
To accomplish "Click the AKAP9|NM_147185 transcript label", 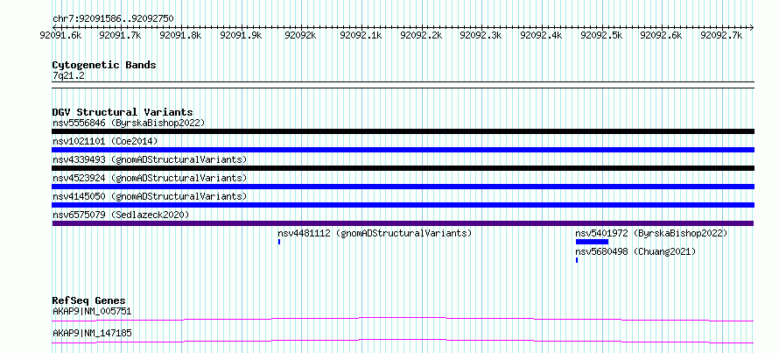I will 92,333.
